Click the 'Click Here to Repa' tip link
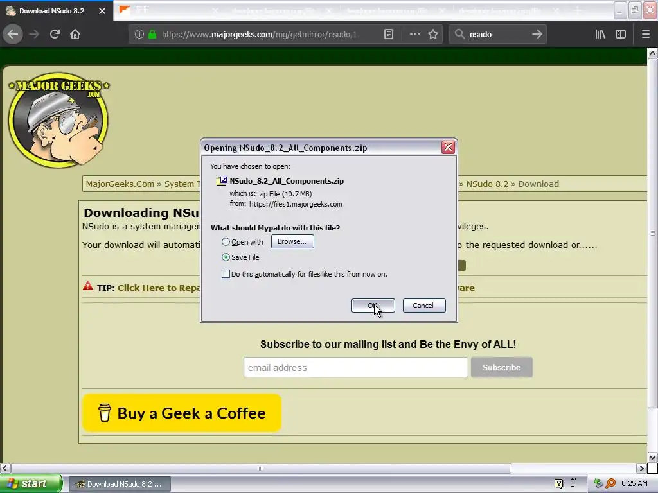This screenshot has height=493, width=658. [x=159, y=288]
